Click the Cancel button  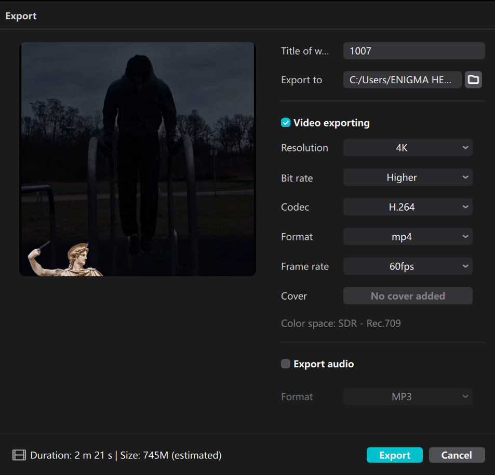pyautogui.click(x=457, y=455)
